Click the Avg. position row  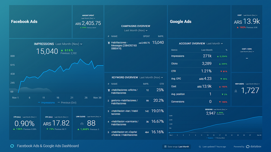pos(199,94)
